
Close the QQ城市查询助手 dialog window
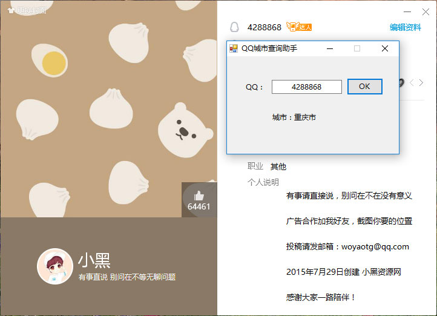(x=384, y=48)
